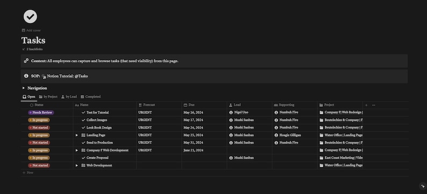Open the table's three-dot options menu

tap(374, 105)
